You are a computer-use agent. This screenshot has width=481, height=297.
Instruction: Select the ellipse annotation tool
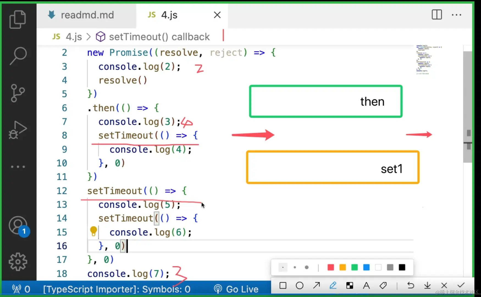coord(300,285)
